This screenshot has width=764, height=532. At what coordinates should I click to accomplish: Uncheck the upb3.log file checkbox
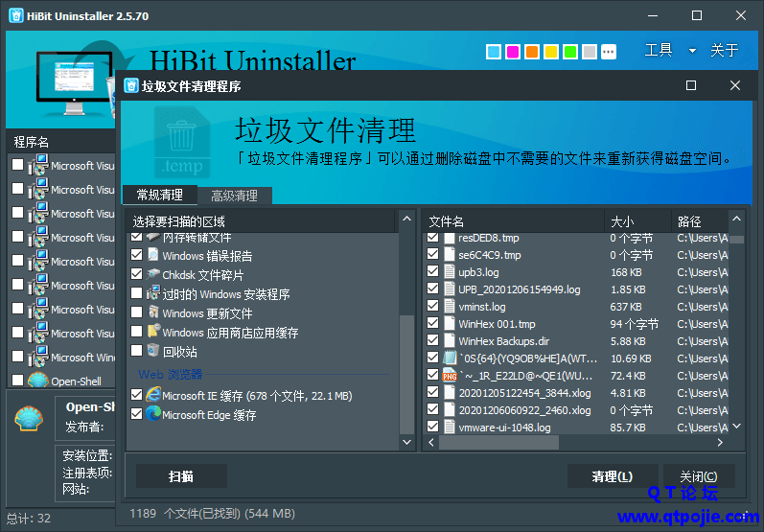[432, 271]
